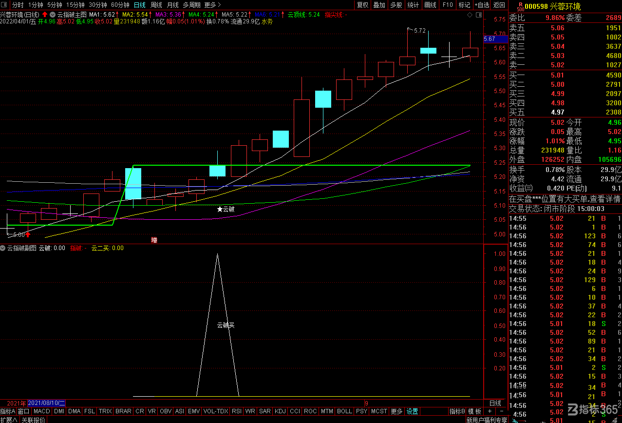
Task: Open the 复权 adjustment menu
Action: point(363,5)
